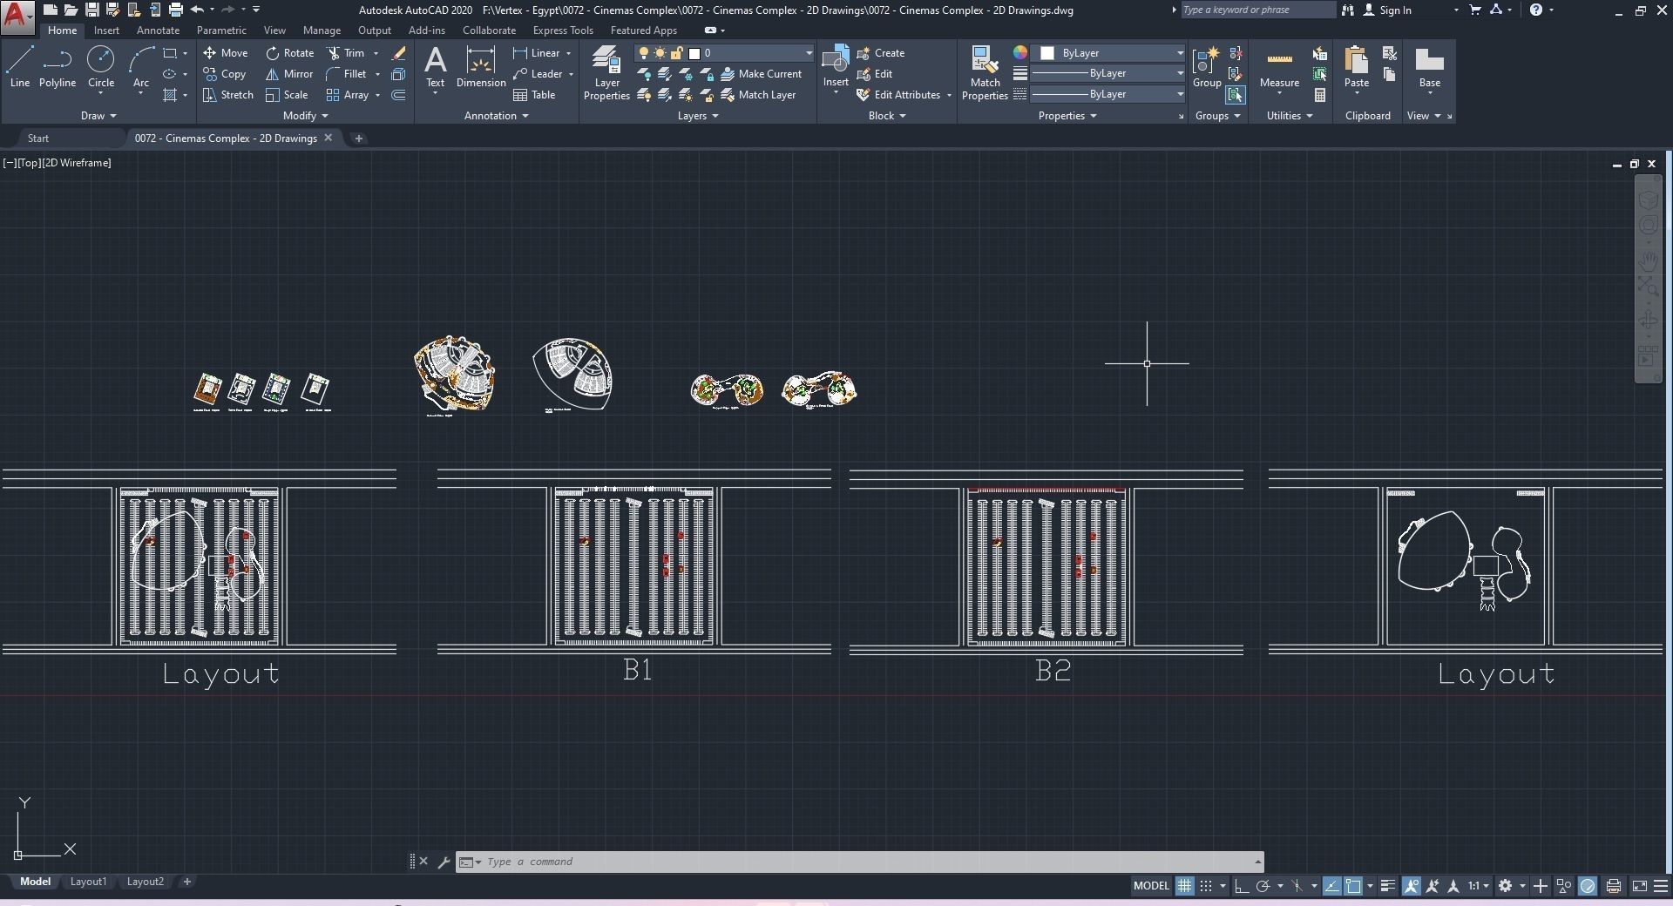Click Sign In button
1673x906 pixels.
1387,10
